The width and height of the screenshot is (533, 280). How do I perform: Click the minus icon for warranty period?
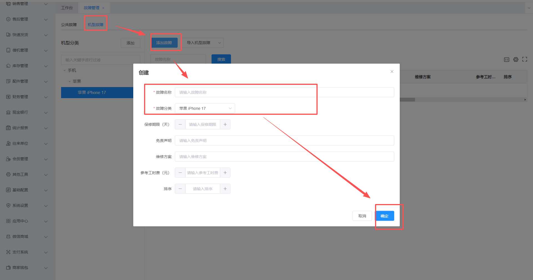180,124
